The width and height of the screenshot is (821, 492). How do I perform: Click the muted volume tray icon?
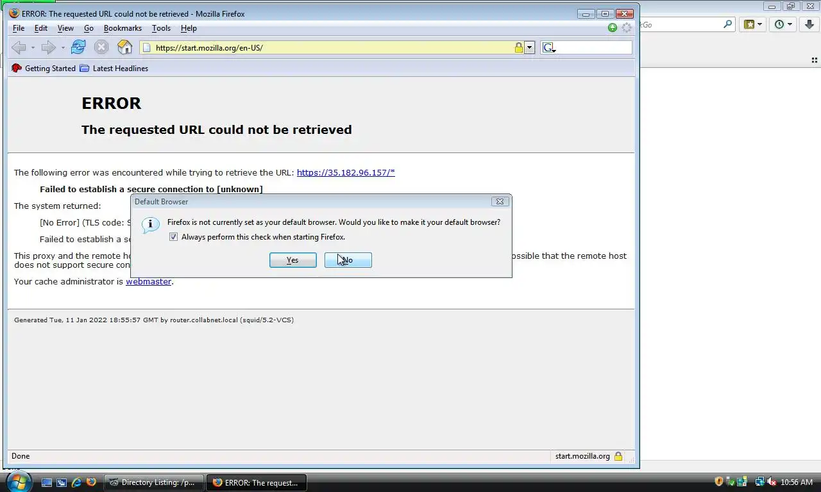click(x=772, y=482)
